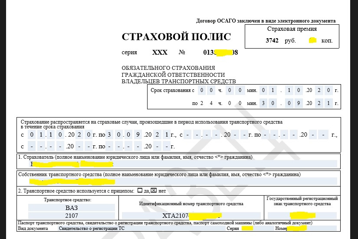Select the premium amount 3742
This screenshot has width=358, height=239.
[272, 41]
